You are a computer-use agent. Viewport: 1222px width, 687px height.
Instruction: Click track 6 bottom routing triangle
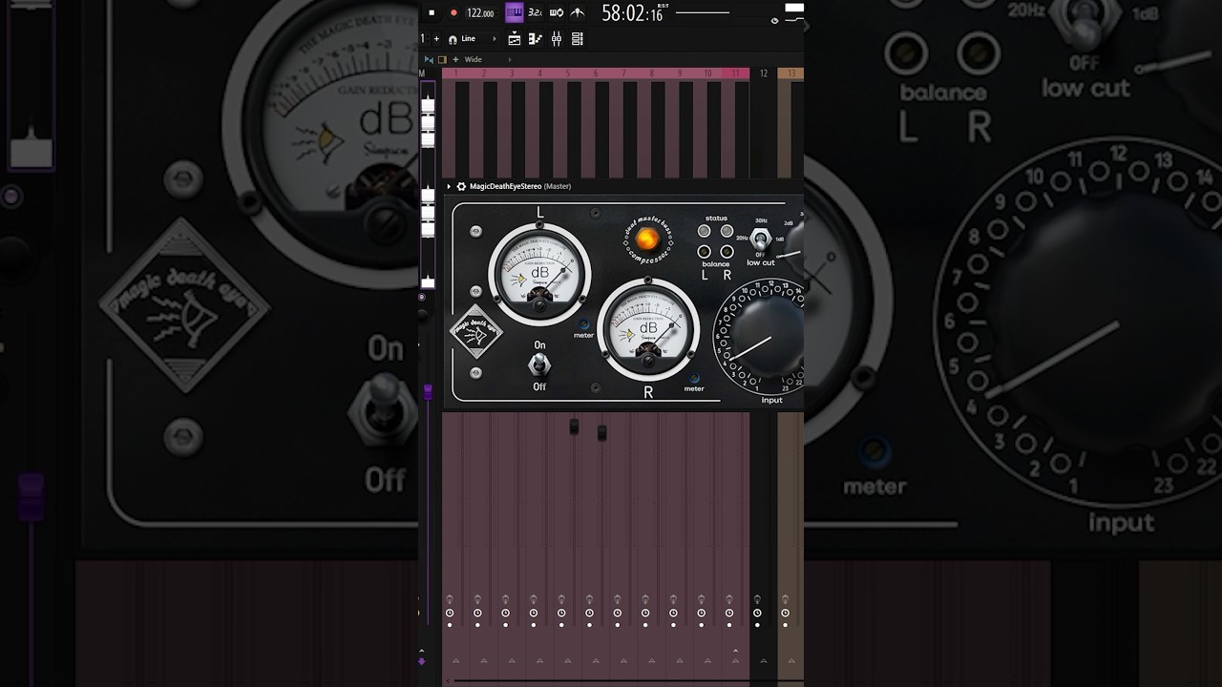[596, 661]
